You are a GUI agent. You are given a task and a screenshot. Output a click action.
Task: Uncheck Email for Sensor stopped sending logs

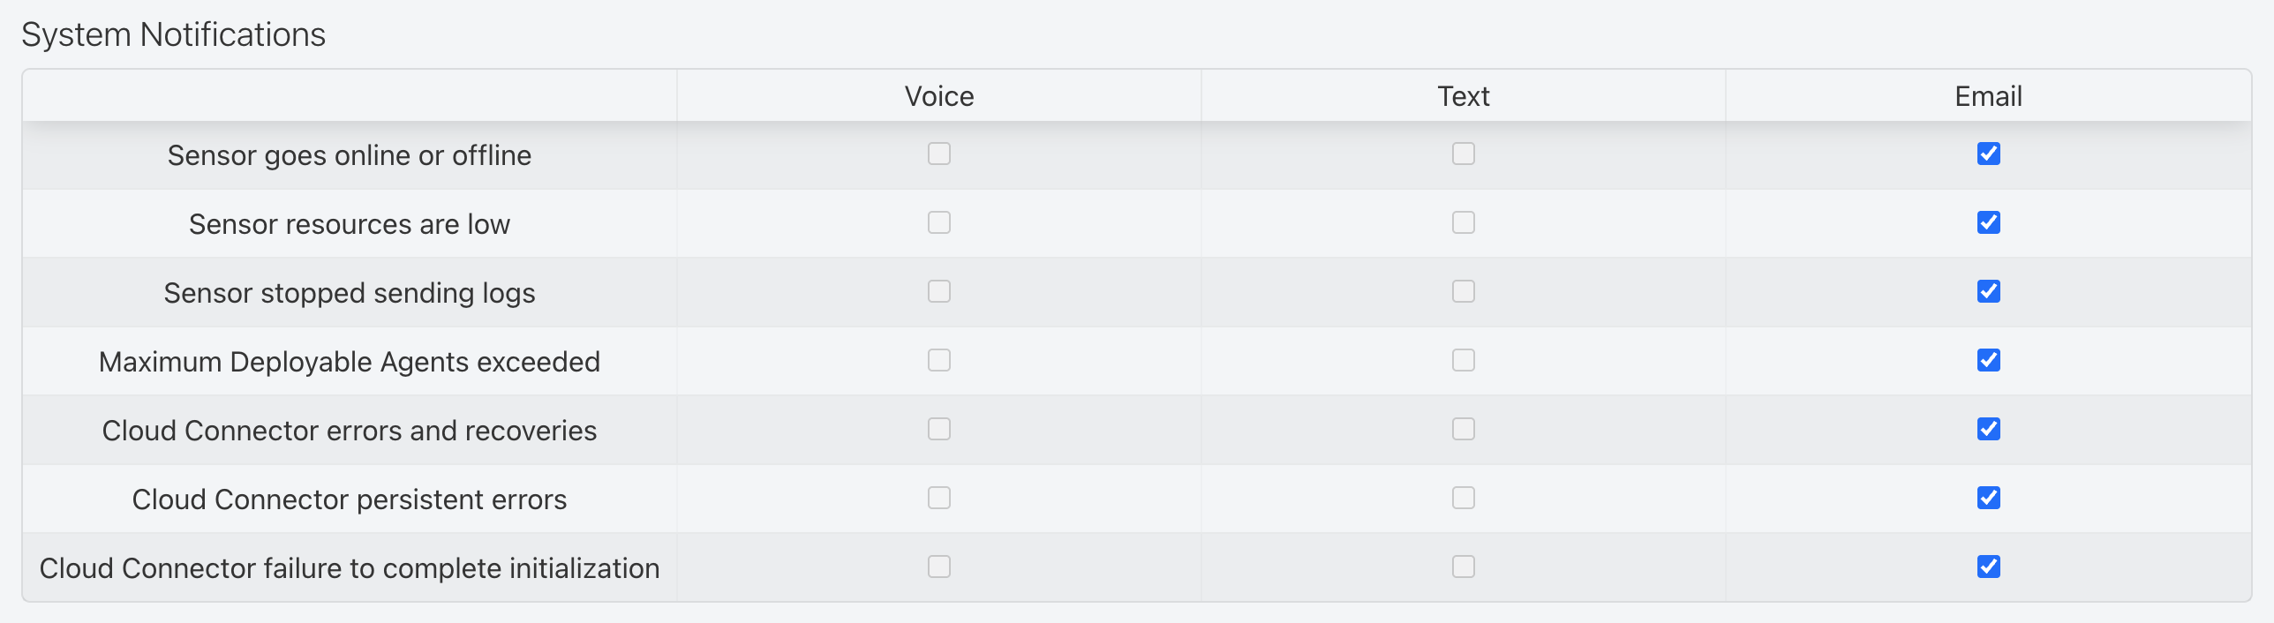click(1989, 291)
